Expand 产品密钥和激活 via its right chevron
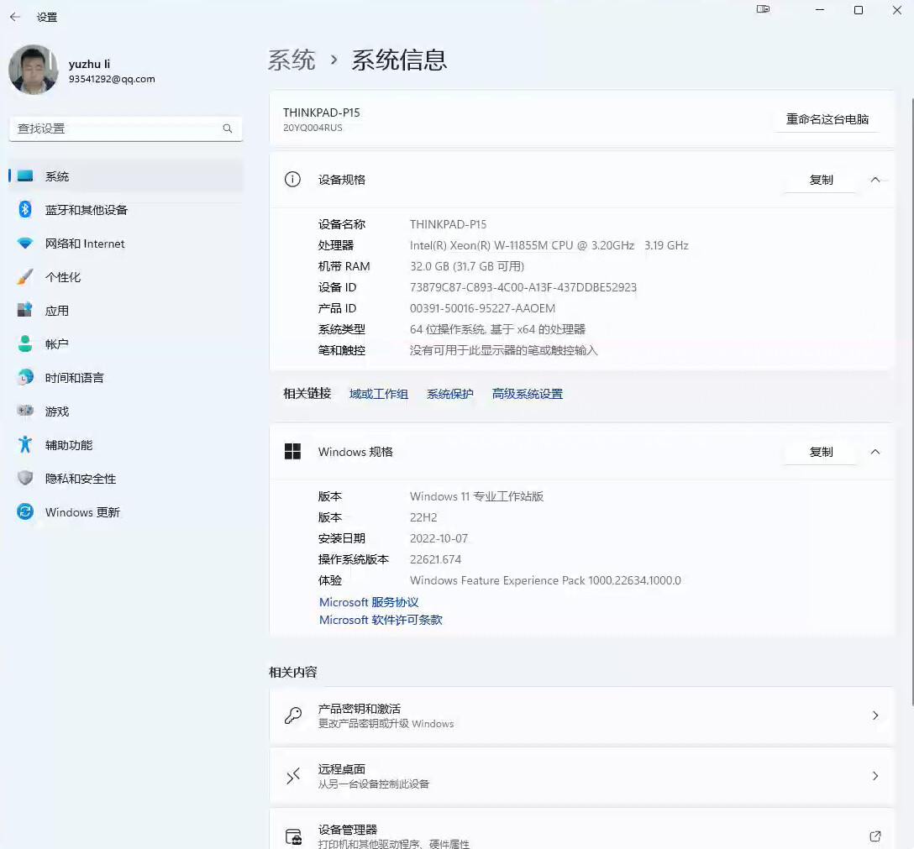The width and height of the screenshot is (914, 849). pos(875,715)
